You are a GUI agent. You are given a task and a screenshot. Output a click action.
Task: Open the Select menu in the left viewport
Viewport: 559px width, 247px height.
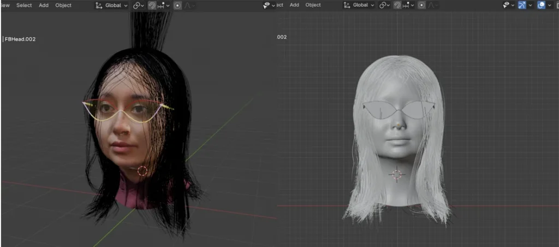pos(24,5)
